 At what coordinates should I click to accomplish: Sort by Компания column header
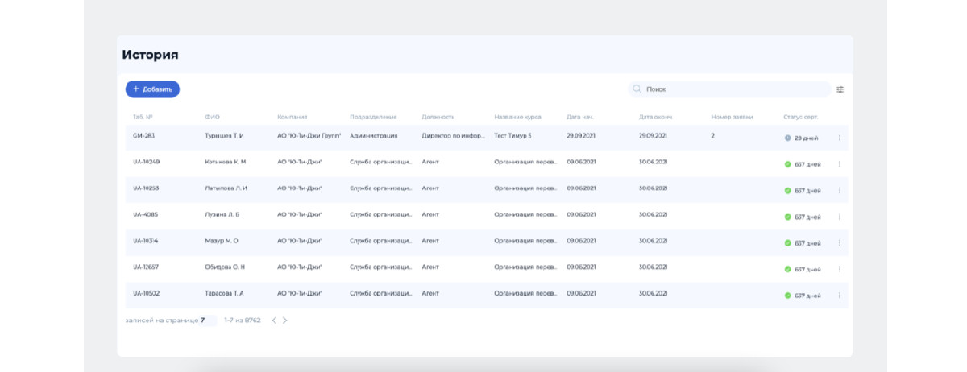click(x=292, y=117)
